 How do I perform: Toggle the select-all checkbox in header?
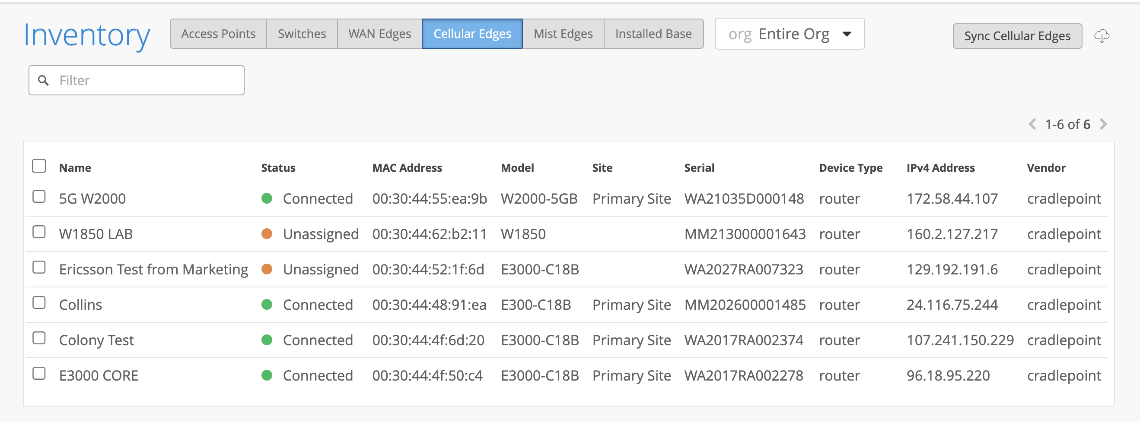[x=39, y=166]
